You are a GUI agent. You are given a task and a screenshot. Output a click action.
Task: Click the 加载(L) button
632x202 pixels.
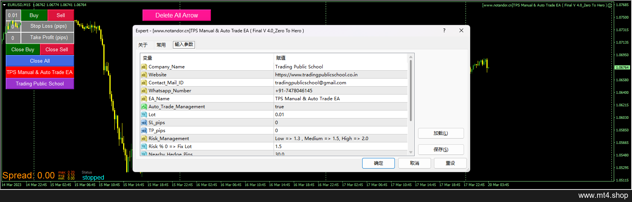[x=441, y=133]
